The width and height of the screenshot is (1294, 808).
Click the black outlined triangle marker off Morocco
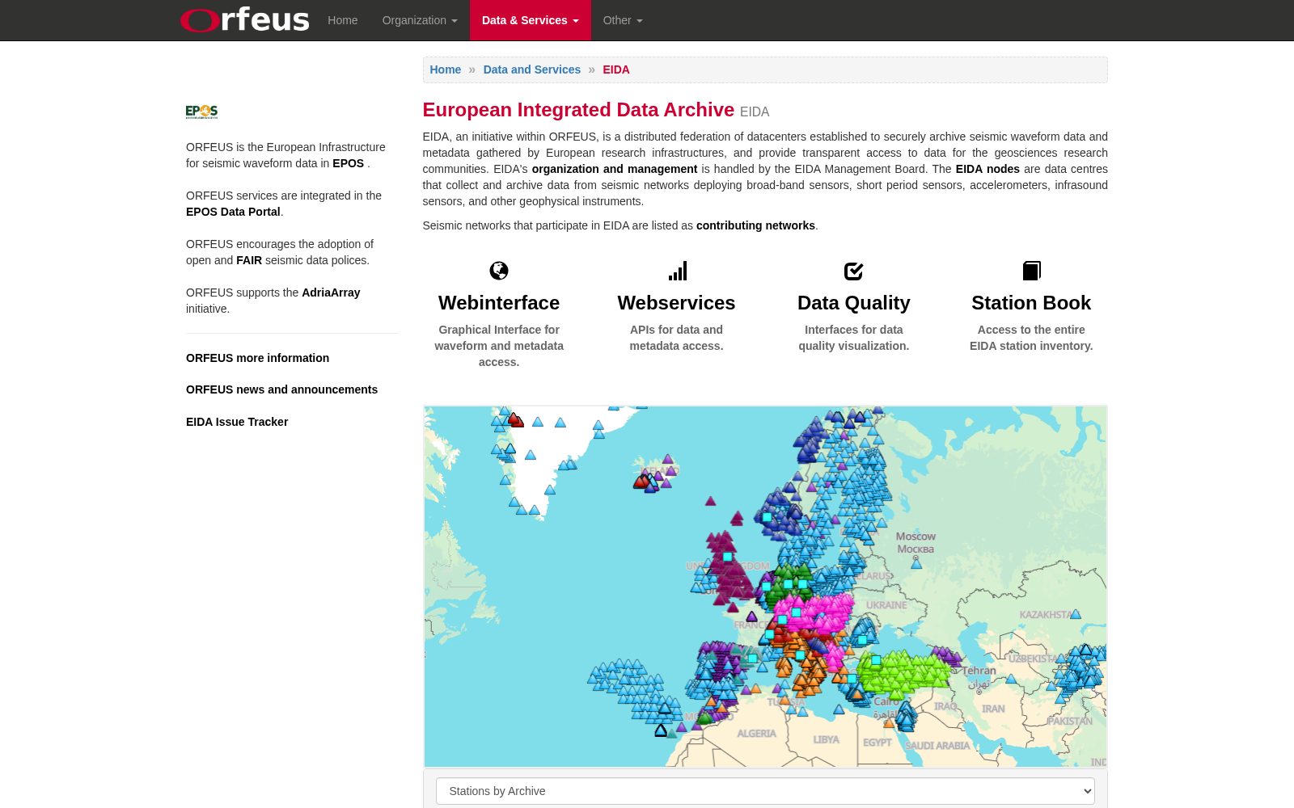click(x=661, y=730)
